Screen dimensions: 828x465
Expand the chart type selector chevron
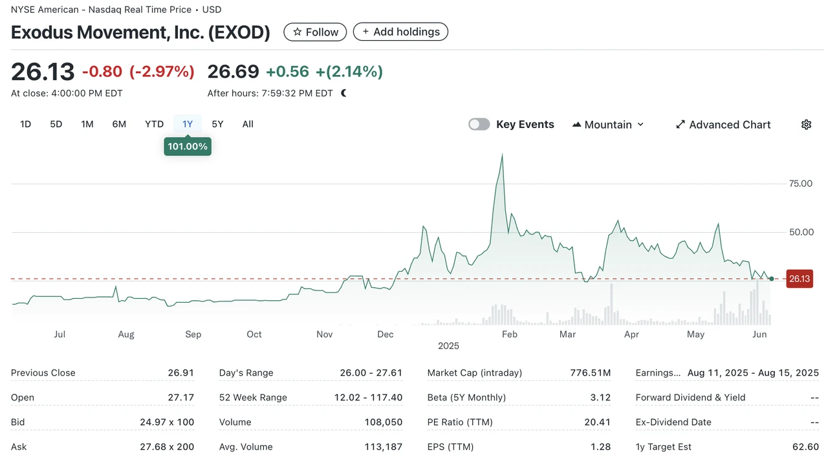(x=640, y=124)
